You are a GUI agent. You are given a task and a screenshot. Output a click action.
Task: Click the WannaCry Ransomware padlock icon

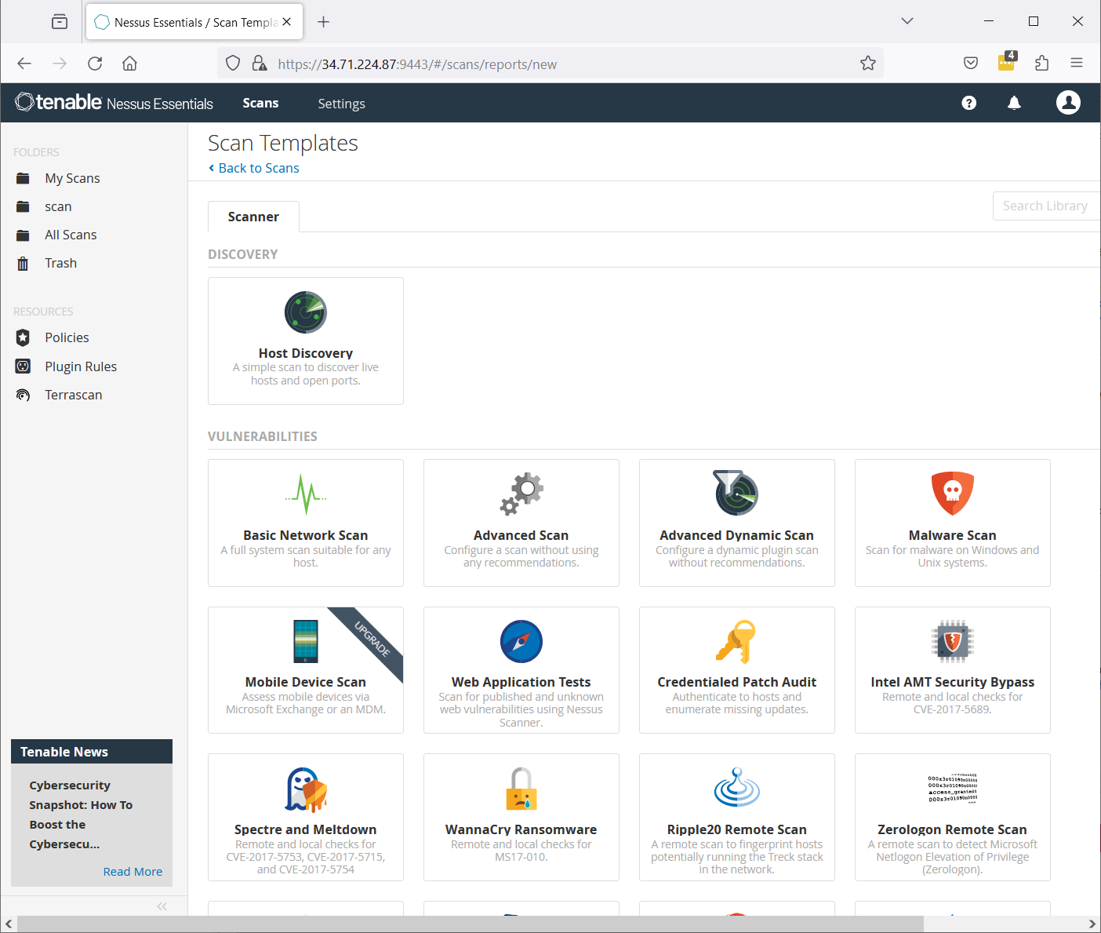click(521, 789)
